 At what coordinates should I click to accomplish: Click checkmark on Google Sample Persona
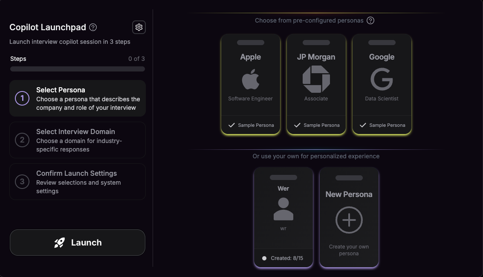click(363, 125)
